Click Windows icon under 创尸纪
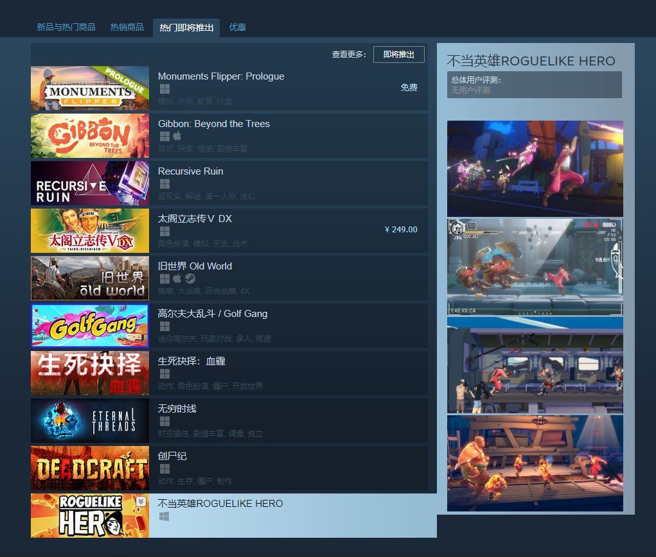 tap(165, 469)
